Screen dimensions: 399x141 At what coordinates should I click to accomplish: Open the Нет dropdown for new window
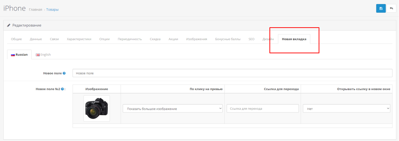346,109
